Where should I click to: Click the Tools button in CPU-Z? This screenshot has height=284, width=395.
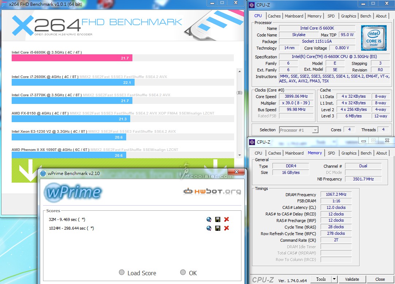[x=321, y=279]
